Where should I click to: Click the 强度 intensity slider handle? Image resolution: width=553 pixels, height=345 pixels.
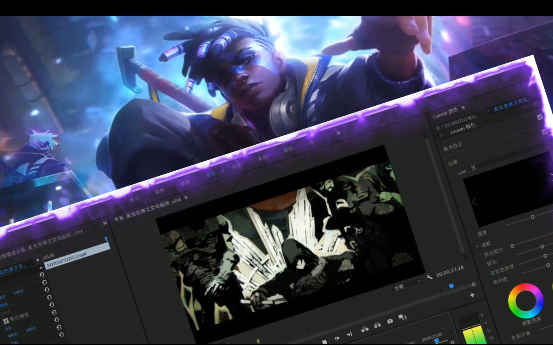pyautogui.click(x=532, y=217)
